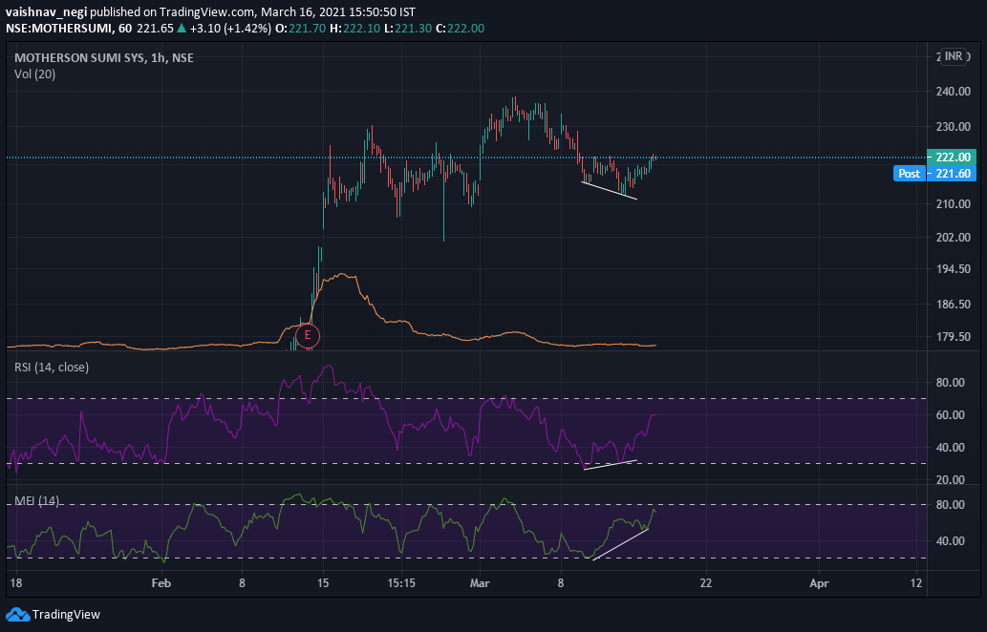This screenshot has width=987, height=632.
Task: Click the O:221.70 open value
Action: pyautogui.click(x=302, y=29)
